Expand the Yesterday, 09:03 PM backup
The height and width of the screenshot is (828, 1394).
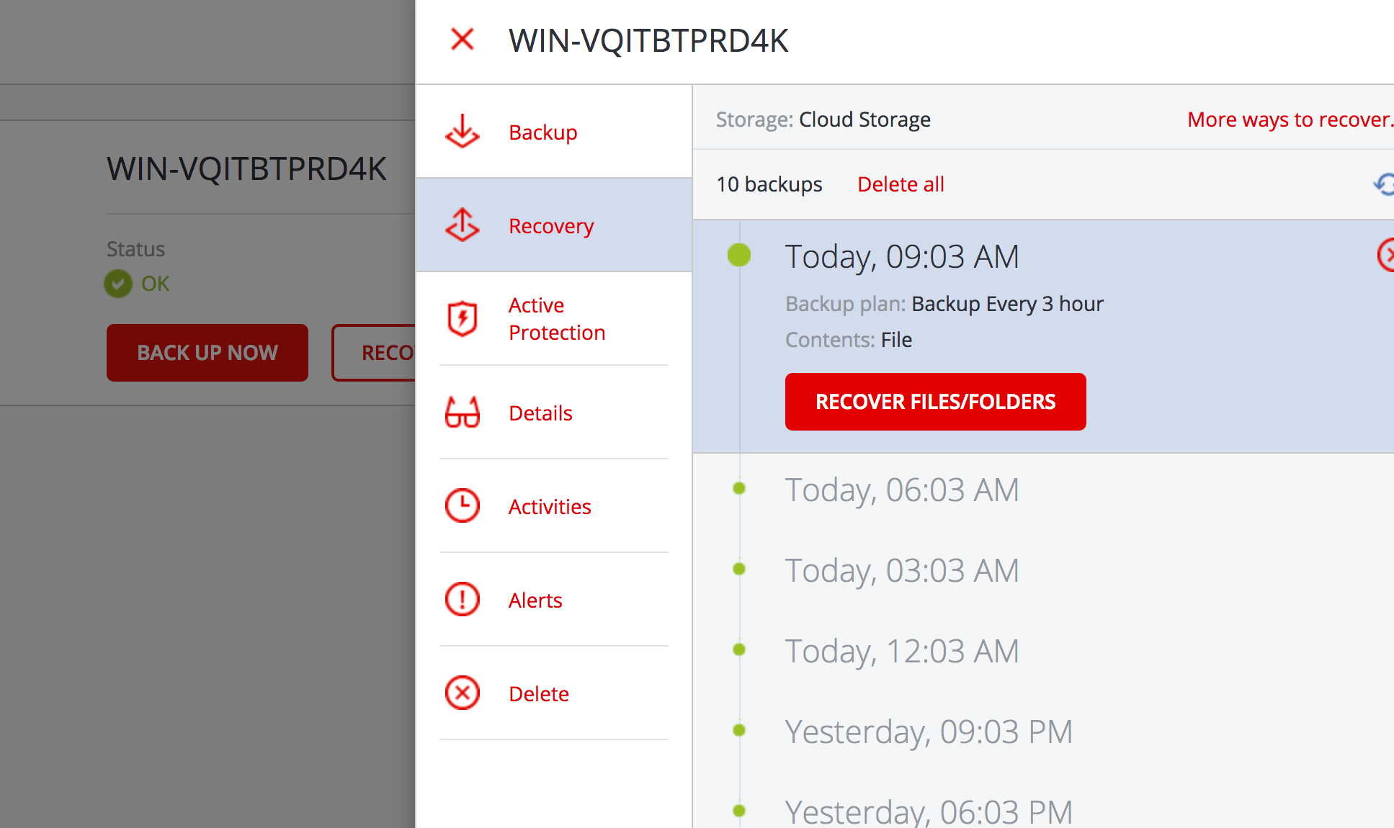coord(928,732)
